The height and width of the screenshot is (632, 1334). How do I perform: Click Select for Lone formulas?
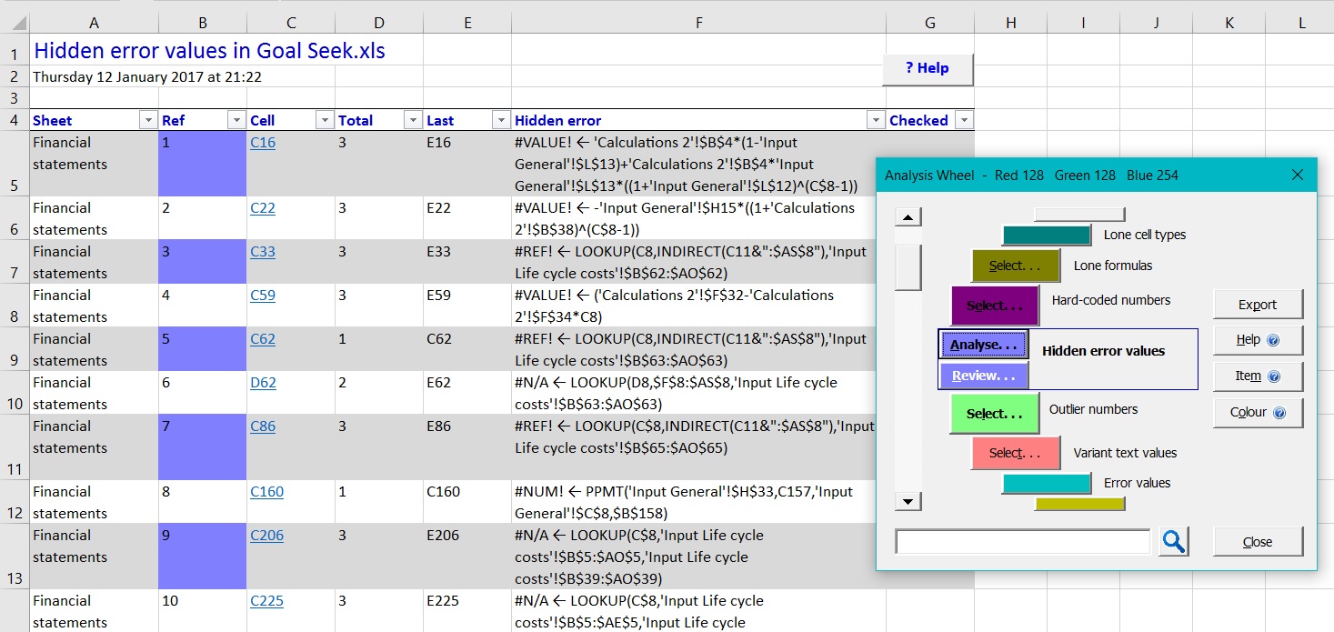point(1016,266)
